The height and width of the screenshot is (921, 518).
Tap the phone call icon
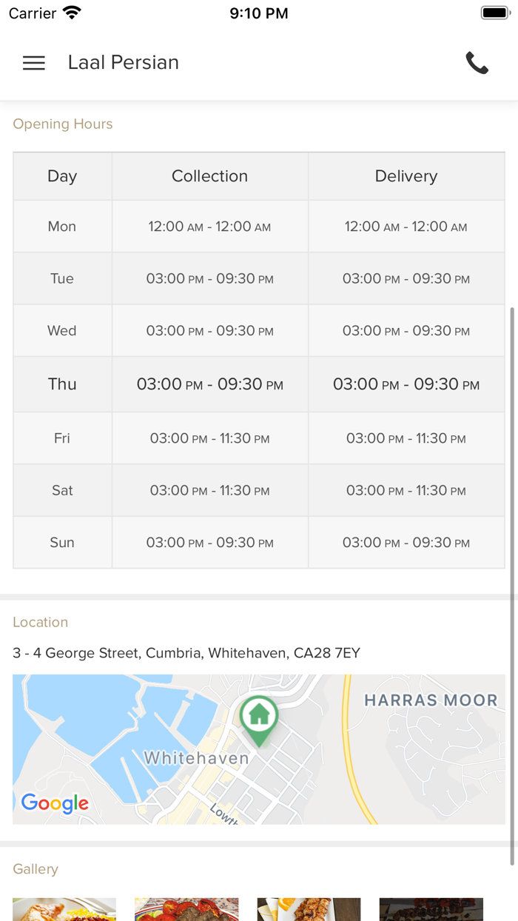(x=477, y=63)
